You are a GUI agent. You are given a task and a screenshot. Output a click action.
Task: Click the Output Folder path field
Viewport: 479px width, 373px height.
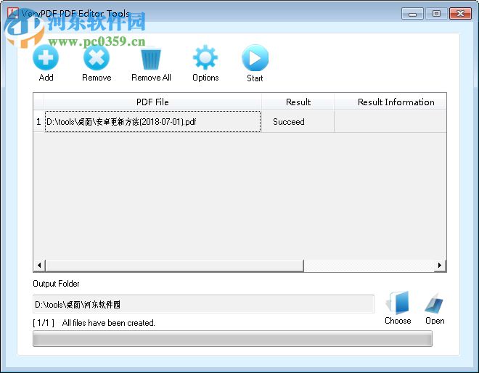coord(203,304)
